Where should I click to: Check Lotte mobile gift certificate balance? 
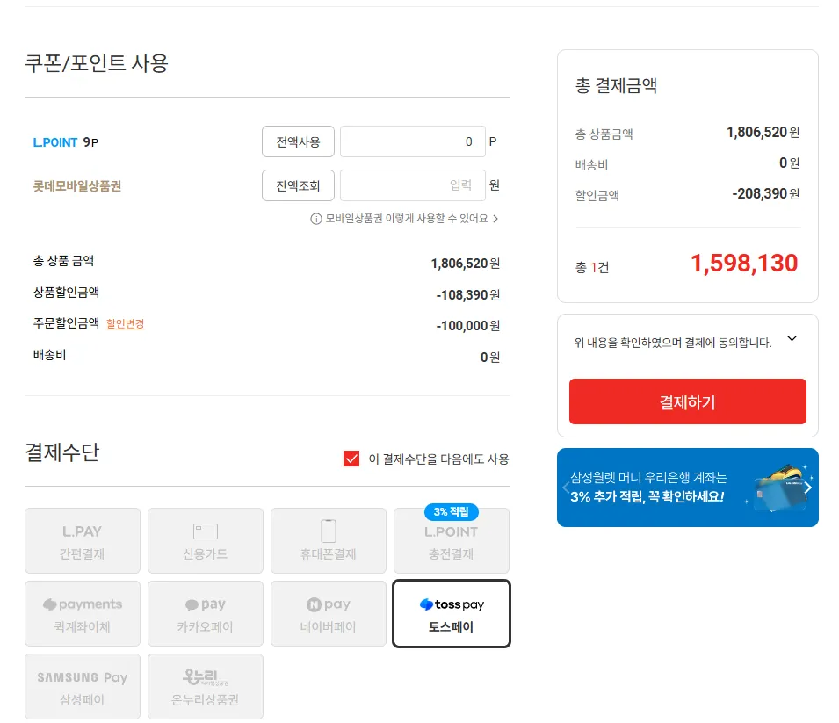coord(298,185)
